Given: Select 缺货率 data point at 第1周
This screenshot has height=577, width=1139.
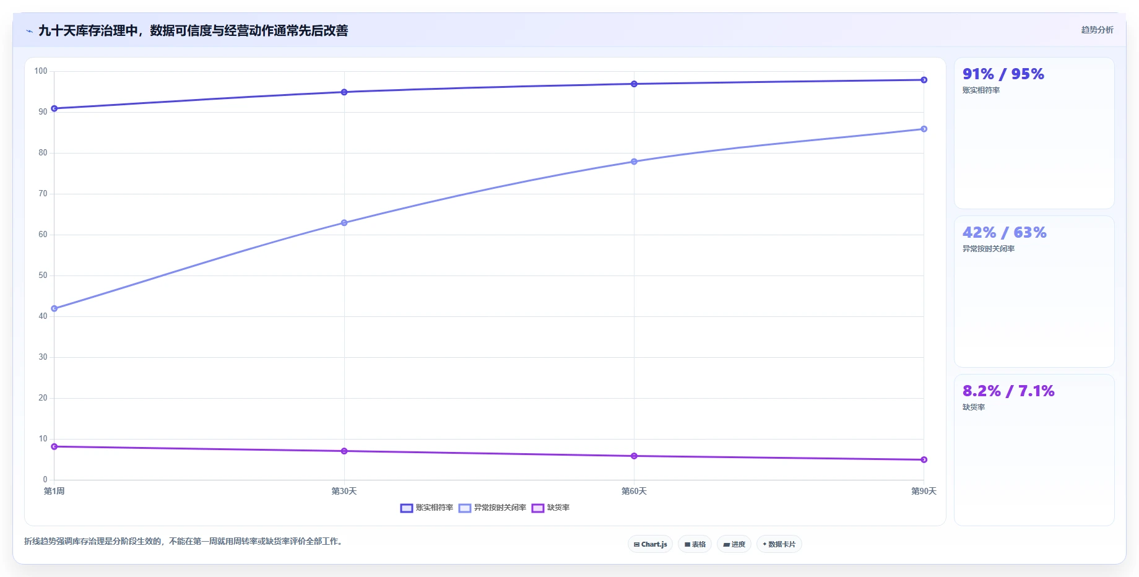Looking at the screenshot, I should [54, 446].
